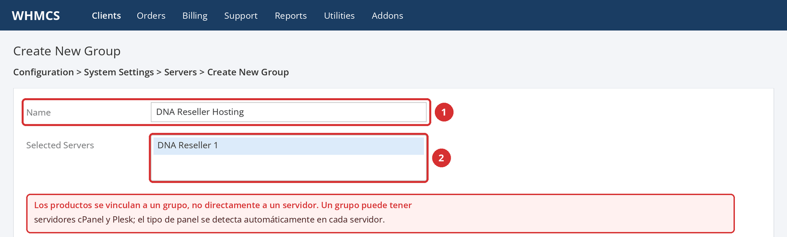
Task: Click the System Settings breadcrumb
Action: [119, 72]
